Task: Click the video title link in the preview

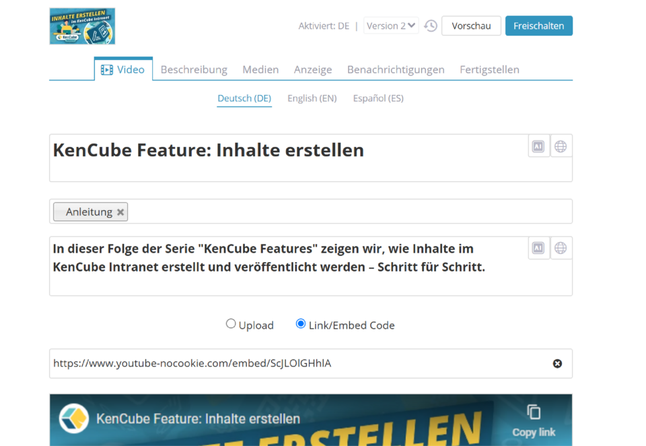Action: coord(198,419)
